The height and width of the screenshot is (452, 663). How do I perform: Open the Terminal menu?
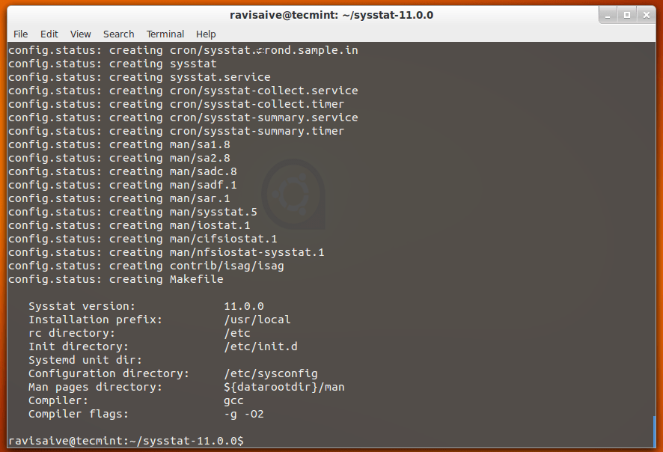pyautogui.click(x=165, y=34)
